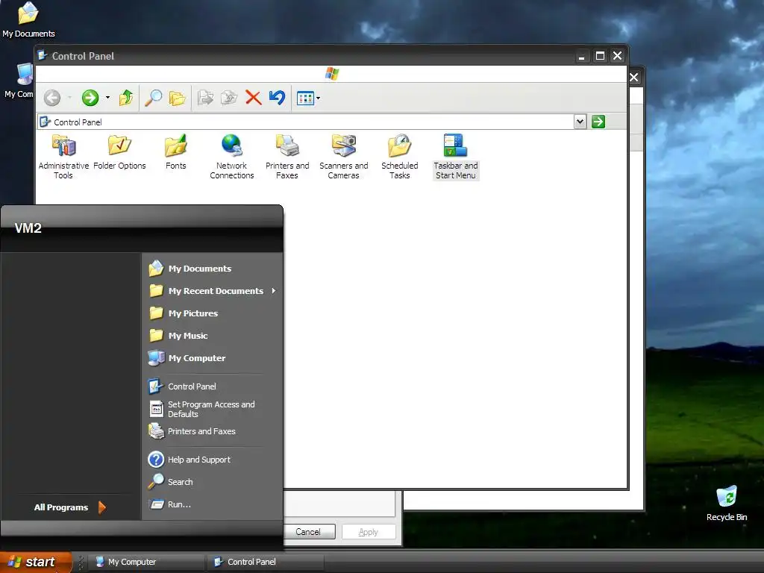Open My Pictures from Start menu

(213, 313)
